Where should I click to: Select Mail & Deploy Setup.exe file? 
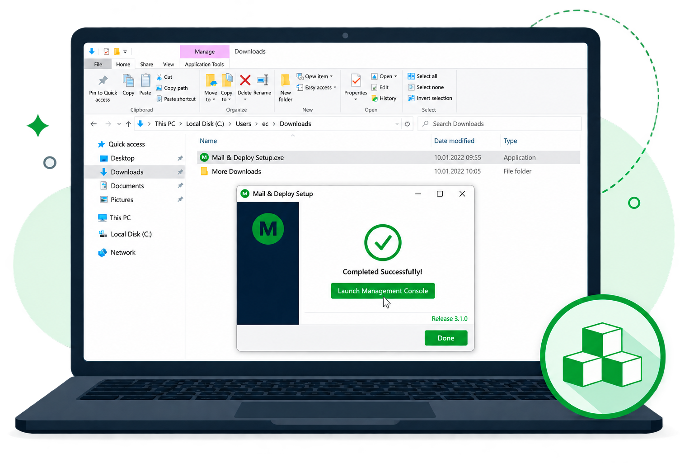389,157
